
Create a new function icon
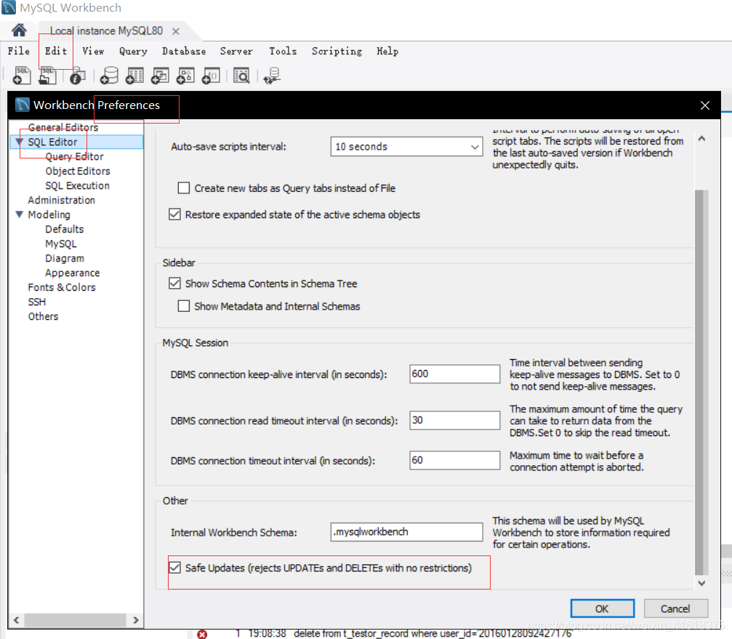pos(210,76)
